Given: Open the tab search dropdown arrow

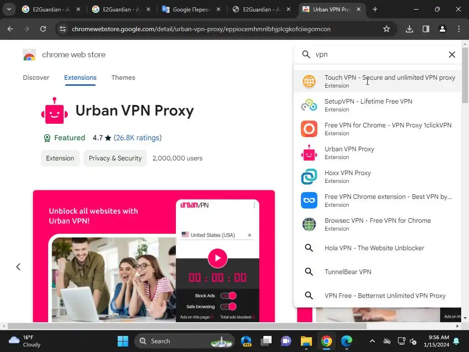Looking at the screenshot, I should click(9, 9).
